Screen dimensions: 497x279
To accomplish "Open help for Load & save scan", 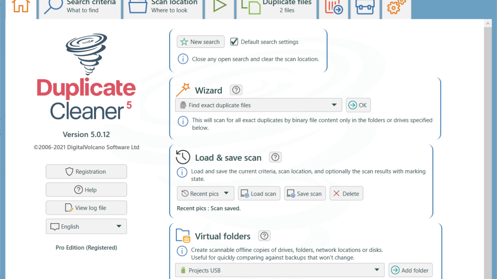I will click(275, 157).
